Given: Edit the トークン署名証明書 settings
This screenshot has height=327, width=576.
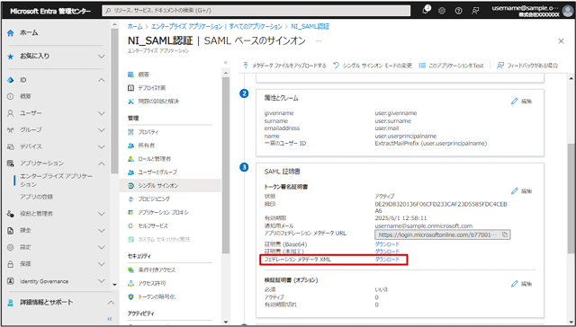Looking at the screenshot, I should click(x=521, y=191).
